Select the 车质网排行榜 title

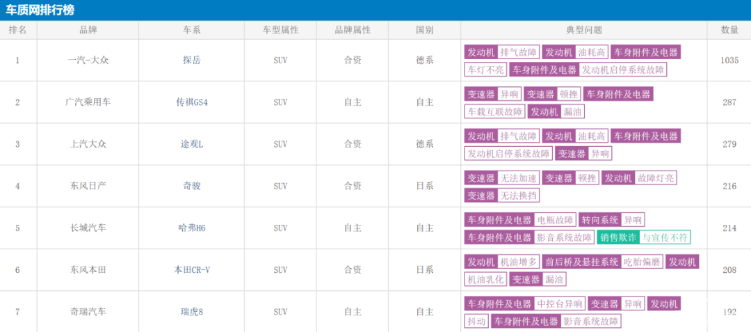40,10
